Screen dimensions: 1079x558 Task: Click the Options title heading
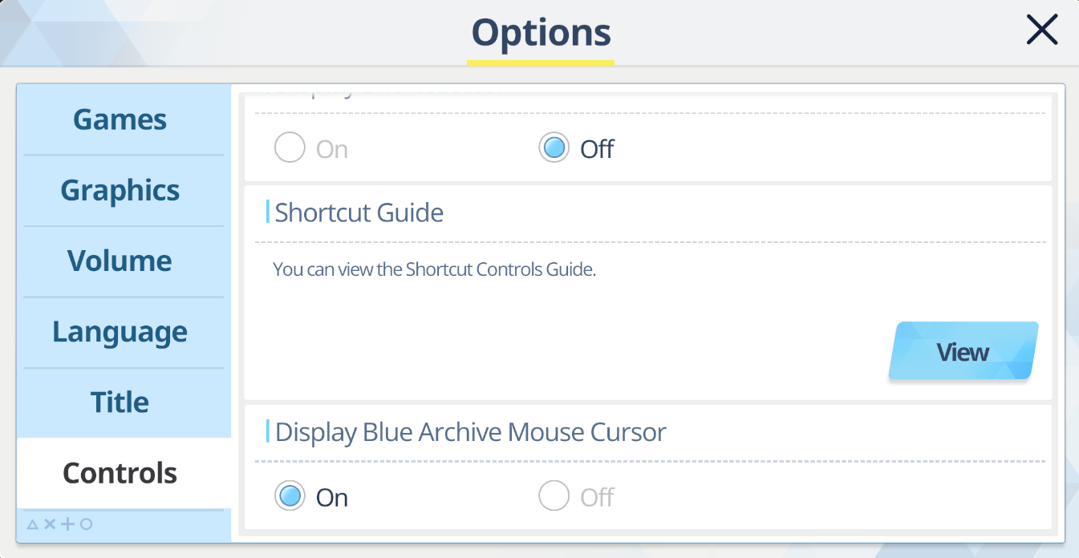(x=541, y=33)
